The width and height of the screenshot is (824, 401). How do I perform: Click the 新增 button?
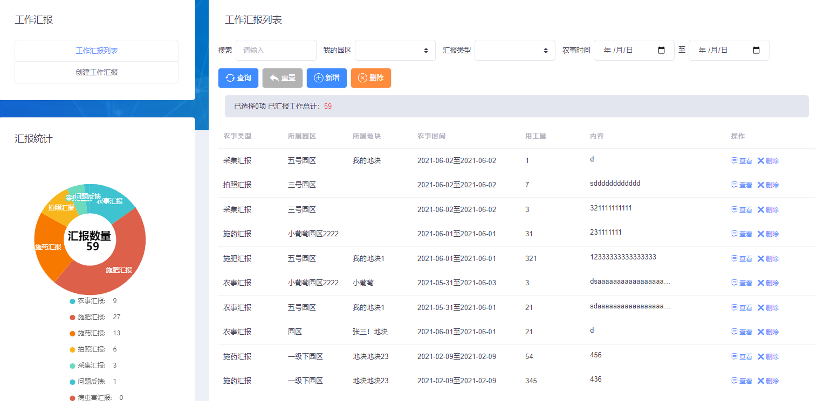327,78
